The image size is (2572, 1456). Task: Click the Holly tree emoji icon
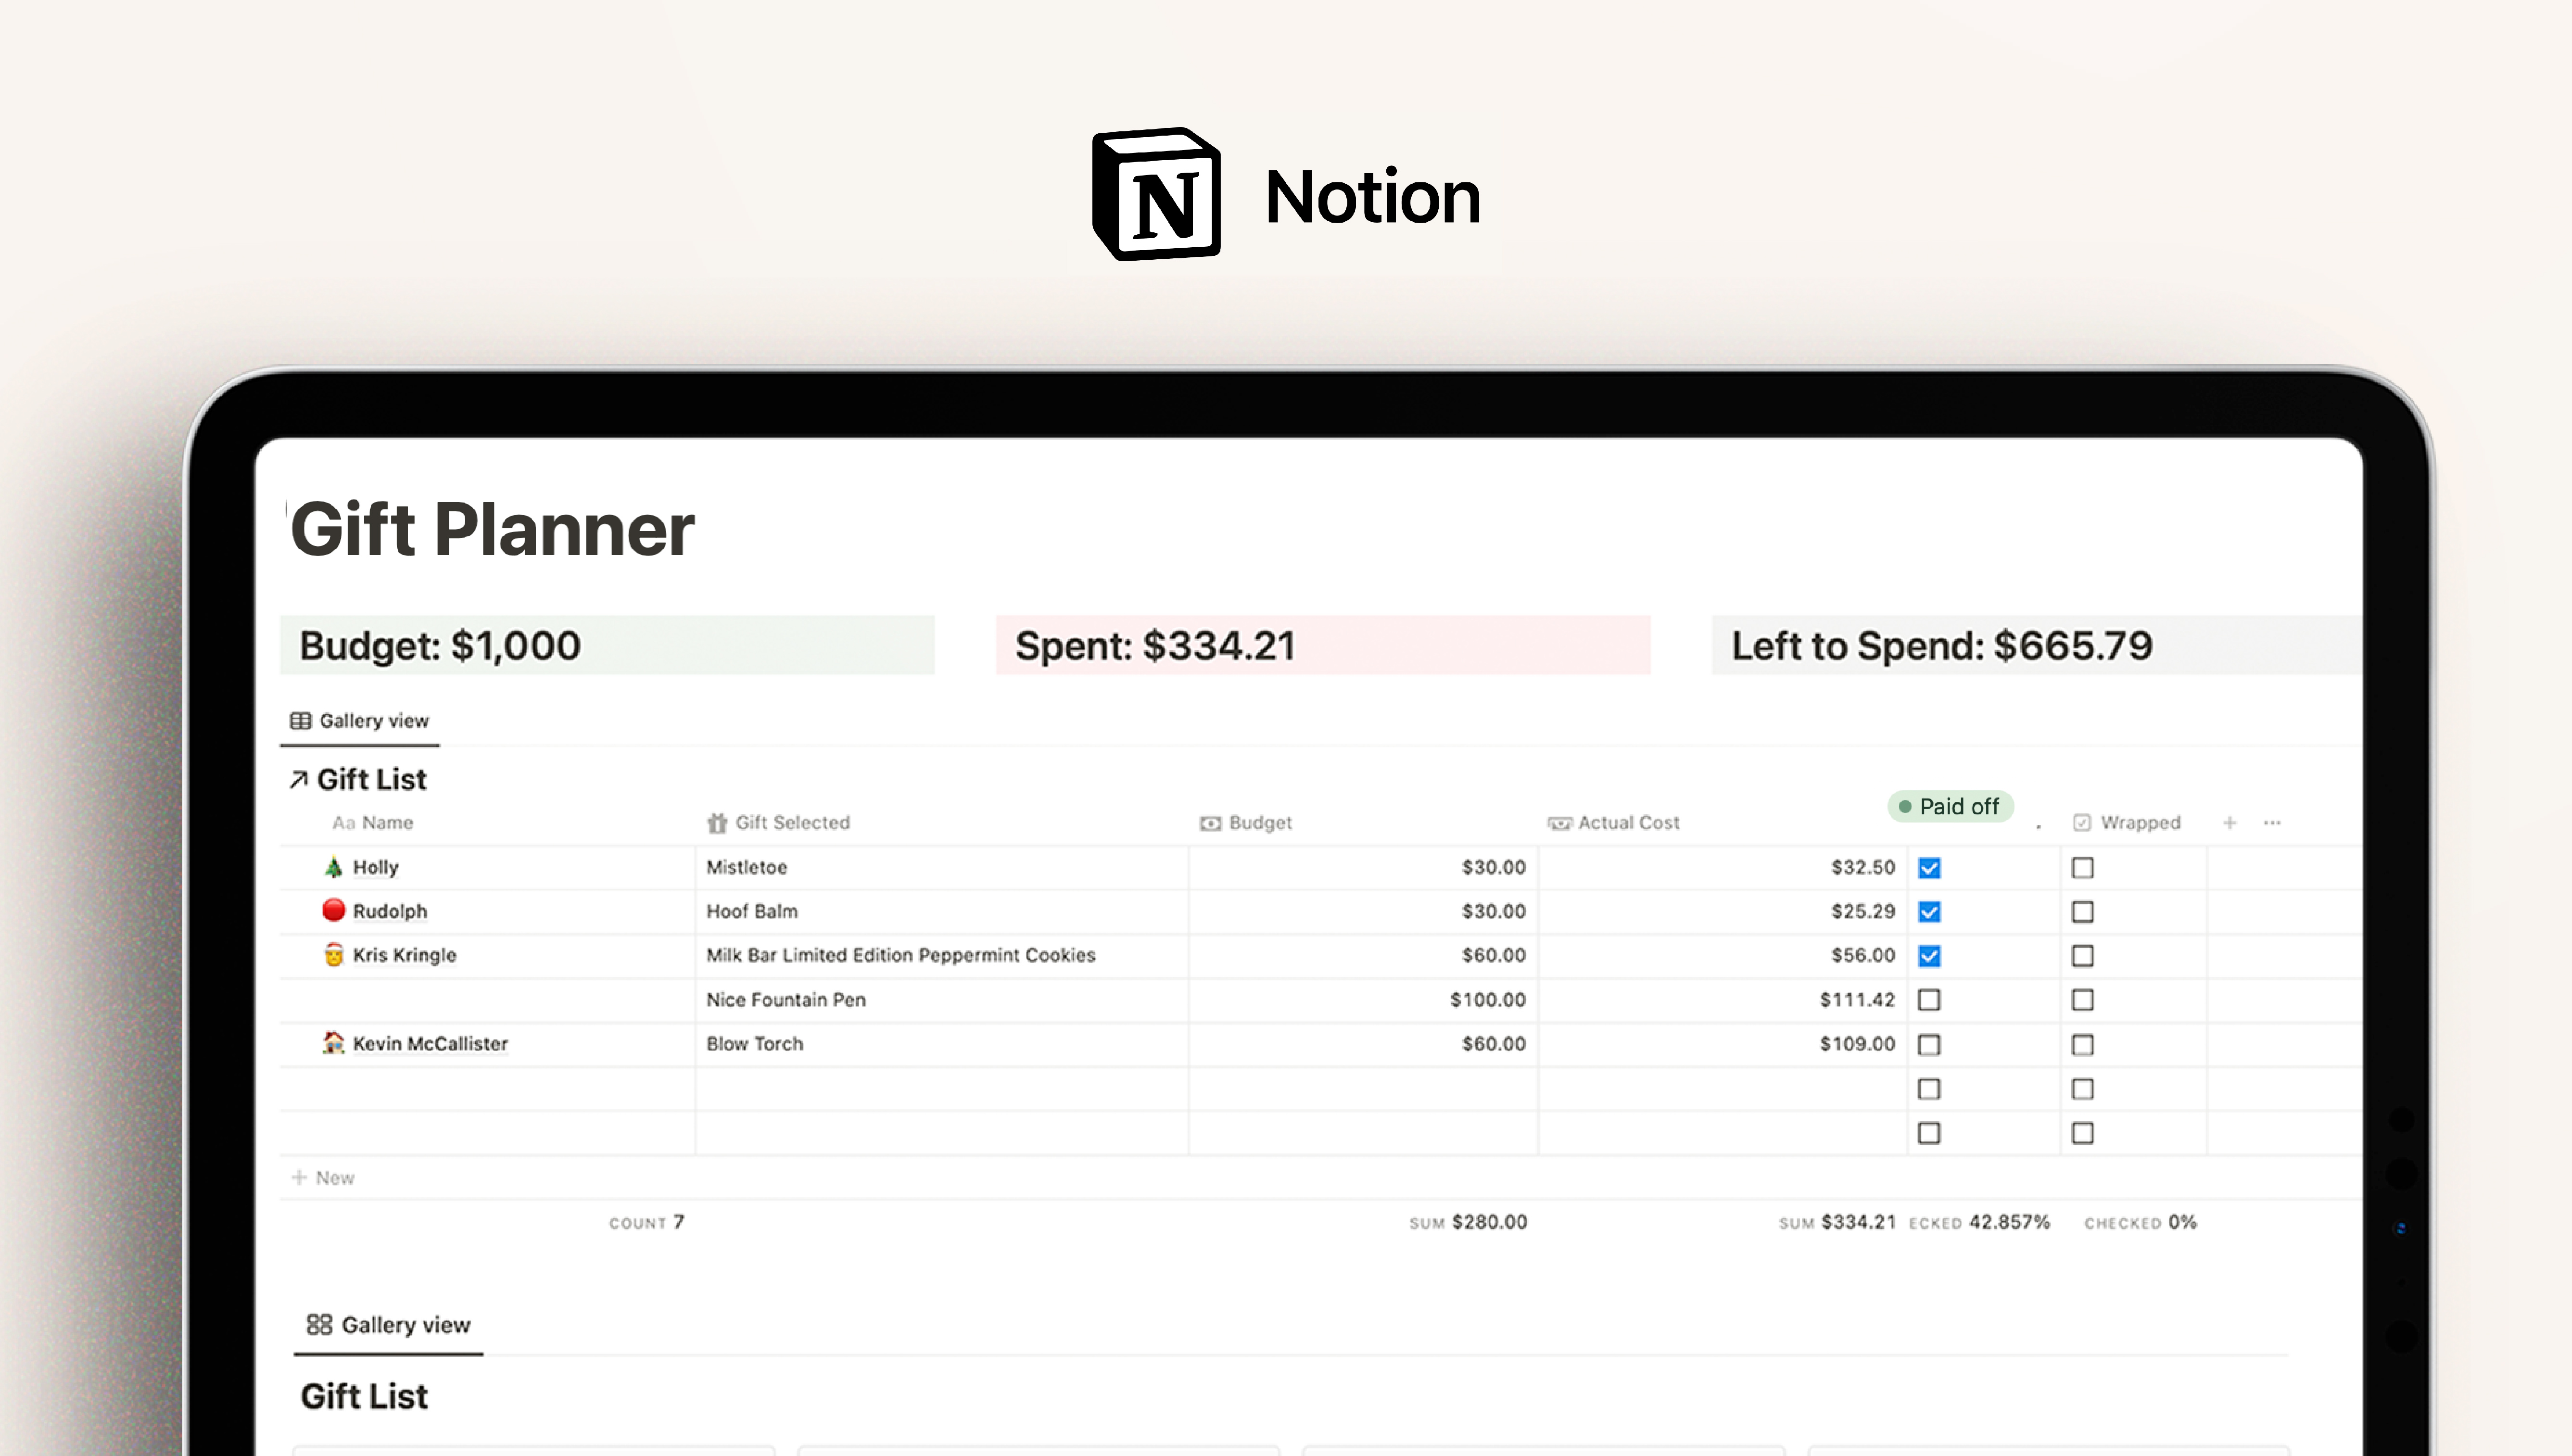[x=333, y=867]
